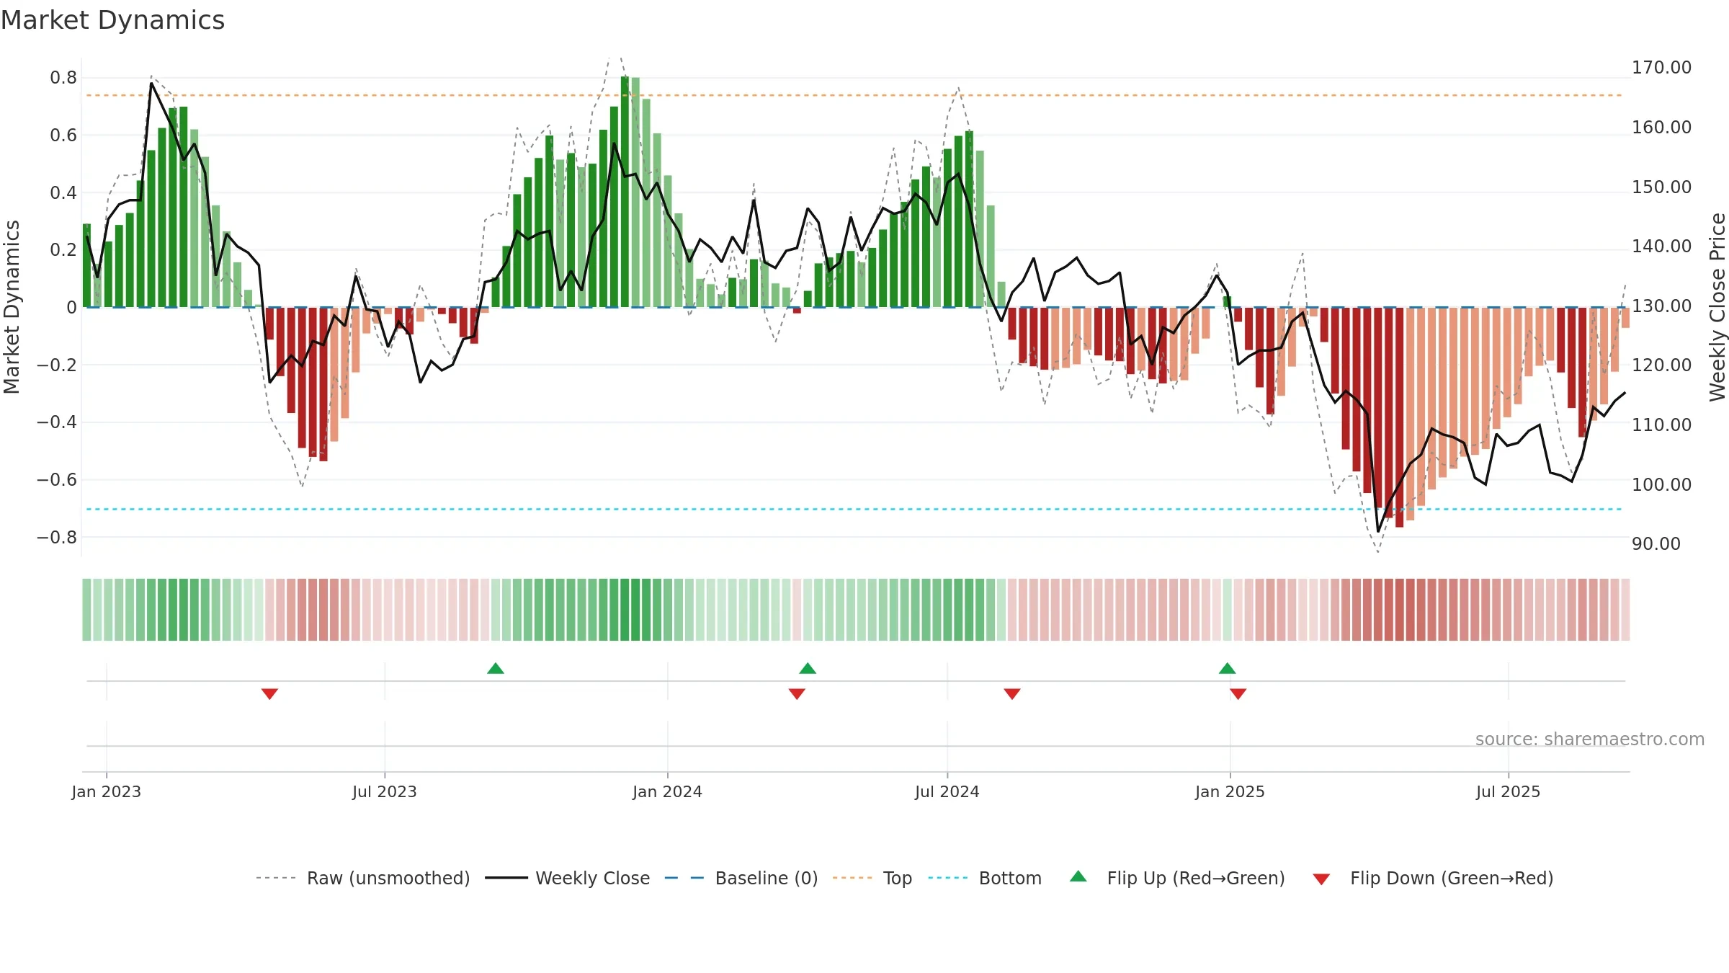Click the source: sharemaestro.com text
The image size is (1729, 973).
coord(1590,739)
